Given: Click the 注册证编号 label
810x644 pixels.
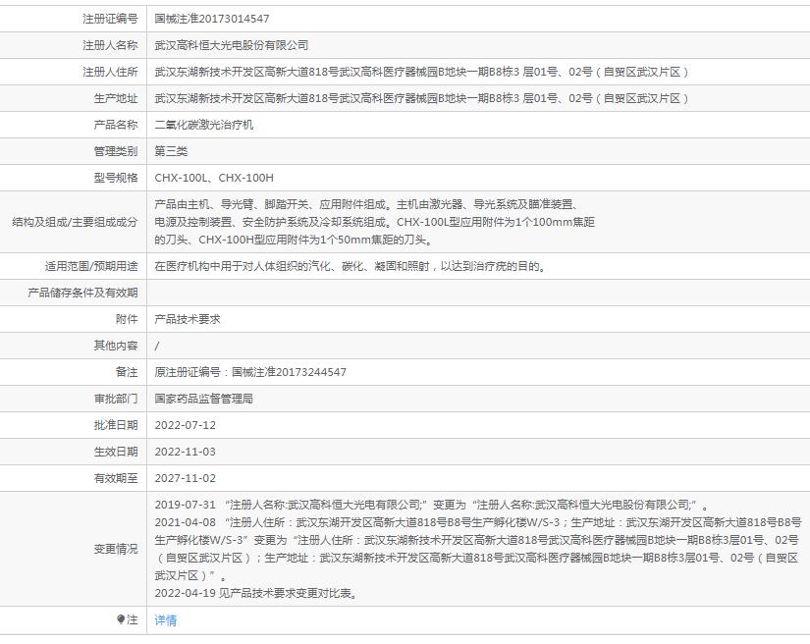Looking at the screenshot, I should pos(110,19).
